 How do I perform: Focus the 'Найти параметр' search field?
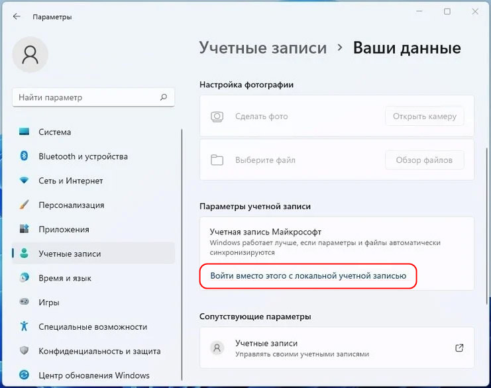coord(93,97)
